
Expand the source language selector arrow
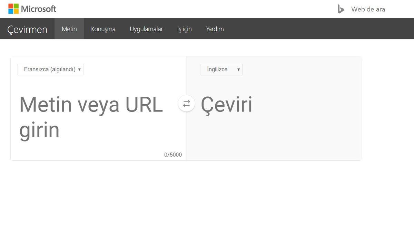(x=79, y=69)
